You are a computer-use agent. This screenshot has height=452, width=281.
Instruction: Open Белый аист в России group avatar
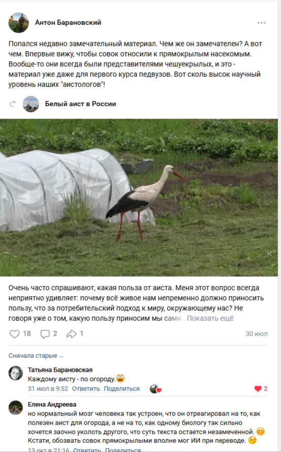pyautogui.click(x=31, y=104)
